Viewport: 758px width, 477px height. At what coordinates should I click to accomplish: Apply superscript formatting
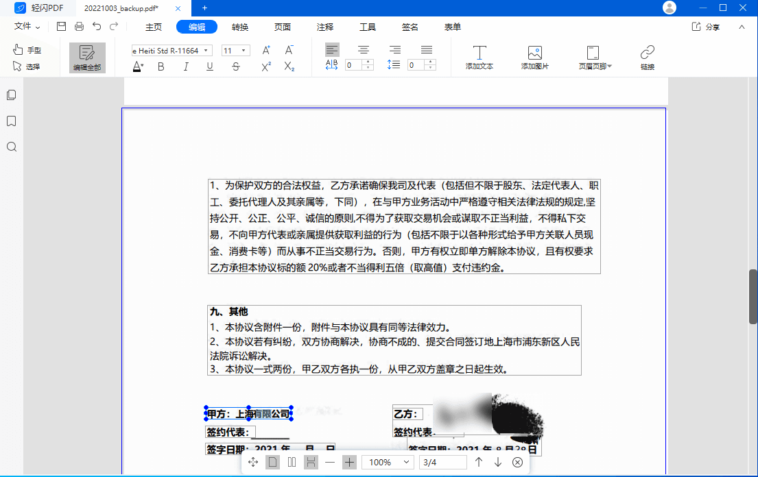tap(266, 66)
